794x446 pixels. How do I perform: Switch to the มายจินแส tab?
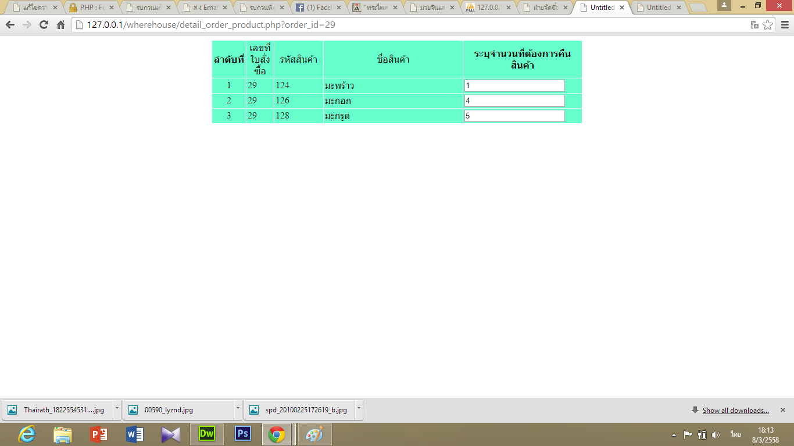click(x=432, y=8)
